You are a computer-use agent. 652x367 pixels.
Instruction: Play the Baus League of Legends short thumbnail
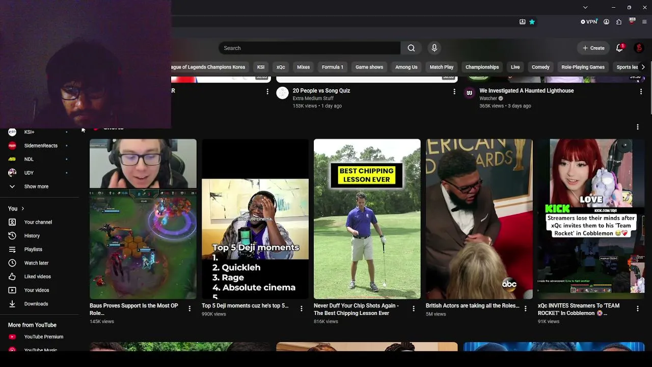click(x=143, y=219)
